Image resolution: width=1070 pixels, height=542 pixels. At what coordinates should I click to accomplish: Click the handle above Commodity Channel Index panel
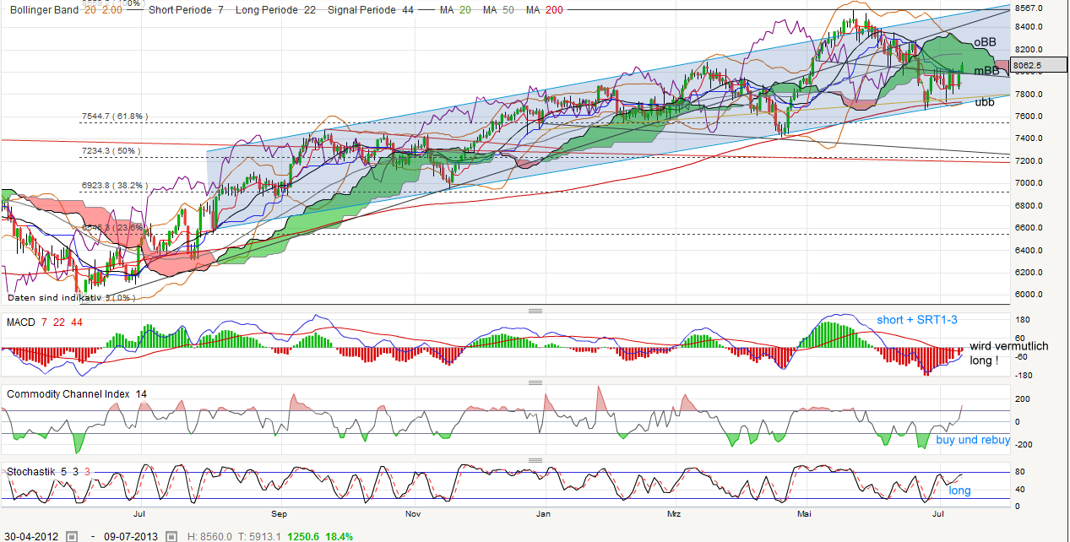pos(534,382)
